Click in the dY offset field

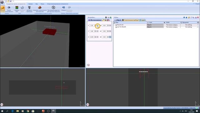pyautogui.click(x=104, y=31)
